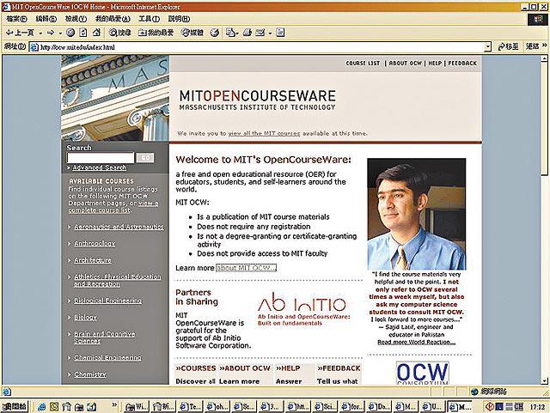Print the page with the printer icon

point(247,33)
